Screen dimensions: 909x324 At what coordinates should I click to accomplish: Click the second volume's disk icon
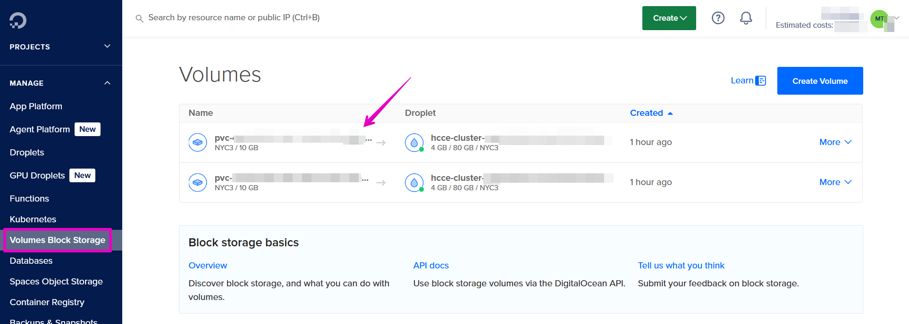(198, 182)
